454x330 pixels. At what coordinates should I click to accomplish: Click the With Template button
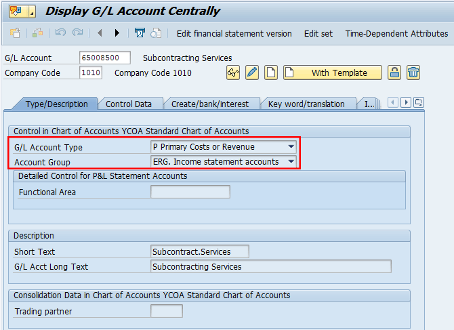pyautogui.click(x=332, y=73)
